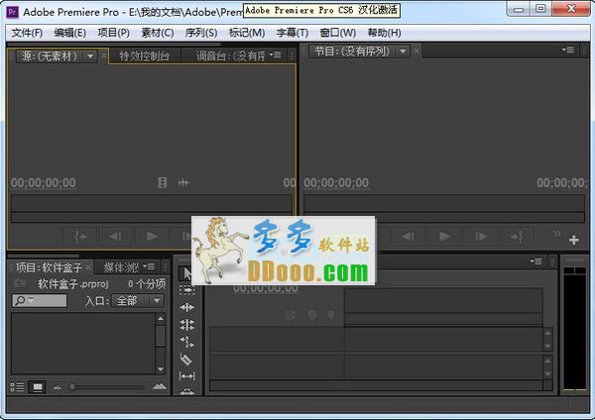Click the project panel search field
Screen dimensions: 595x420
click(40, 301)
